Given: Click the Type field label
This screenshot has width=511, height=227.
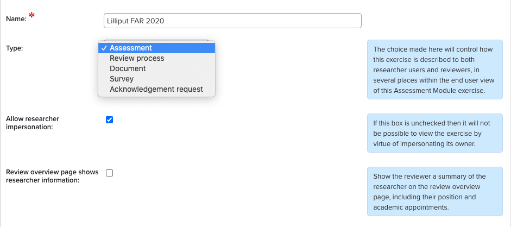Looking at the screenshot, I should coord(15,48).
